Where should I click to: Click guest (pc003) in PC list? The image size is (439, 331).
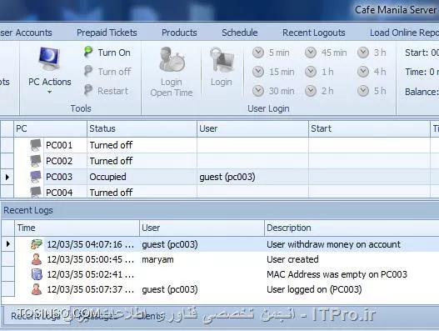point(227,177)
